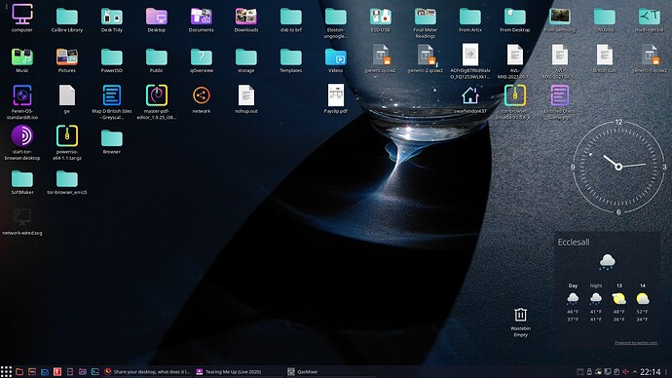
Task: Launch the terminal from the taskbar
Action: (x=95, y=371)
